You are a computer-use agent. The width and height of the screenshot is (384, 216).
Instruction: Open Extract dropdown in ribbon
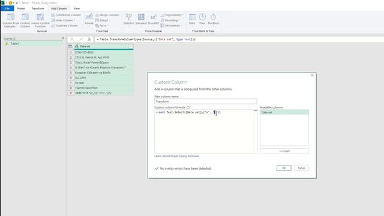(103, 20)
